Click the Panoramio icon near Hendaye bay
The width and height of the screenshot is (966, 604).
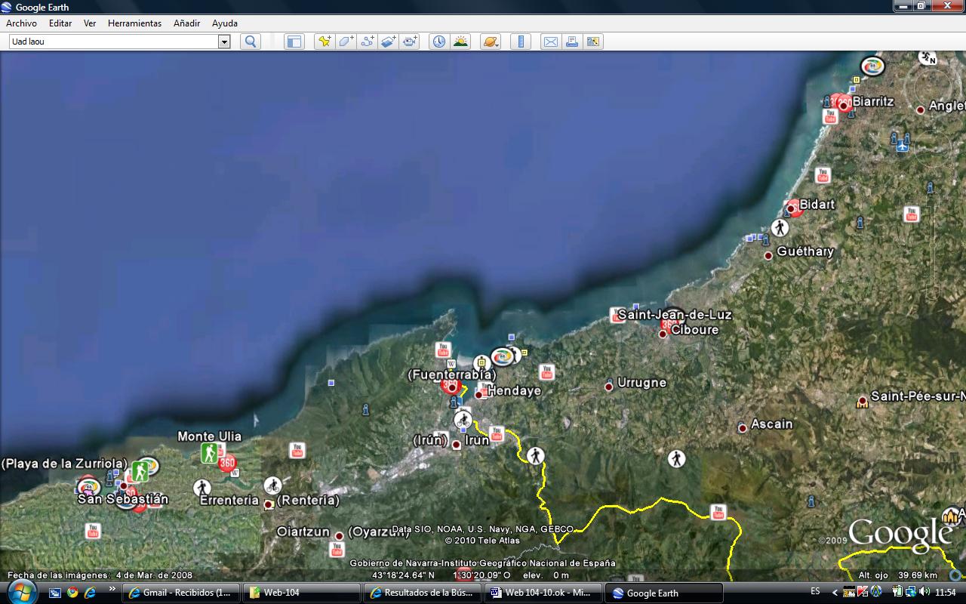[502, 356]
